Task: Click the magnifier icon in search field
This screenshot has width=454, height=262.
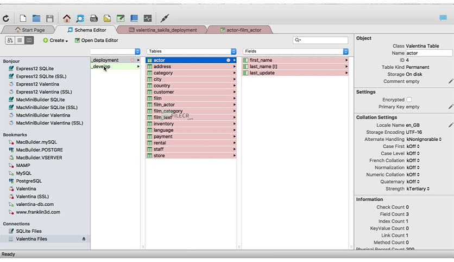Action: click(x=298, y=40)
